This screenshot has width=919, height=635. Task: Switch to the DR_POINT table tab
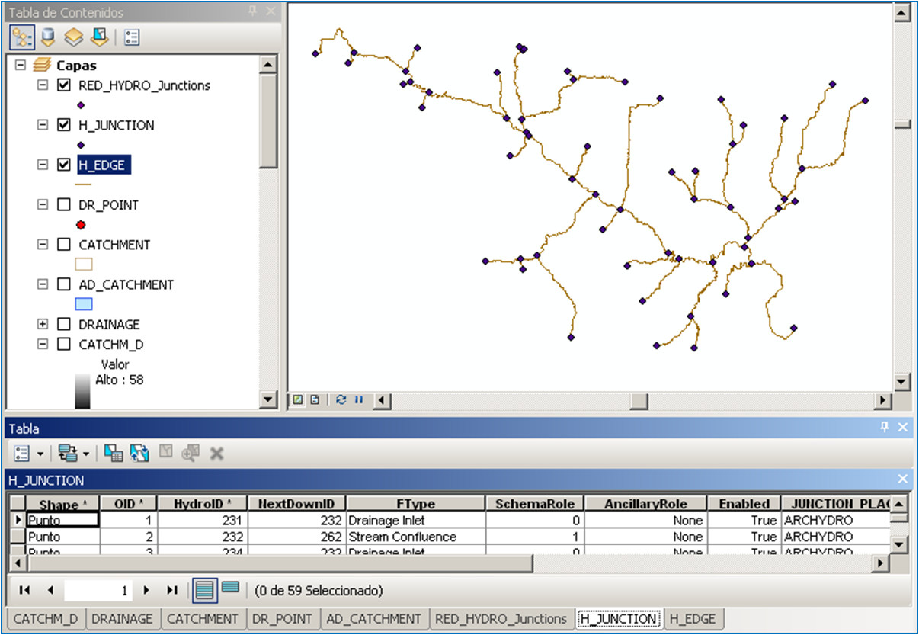(x=282, y=619)
